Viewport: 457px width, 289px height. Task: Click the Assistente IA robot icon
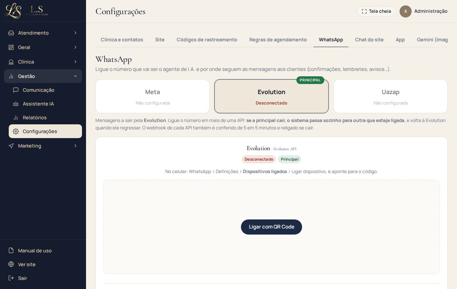(16, 104)
